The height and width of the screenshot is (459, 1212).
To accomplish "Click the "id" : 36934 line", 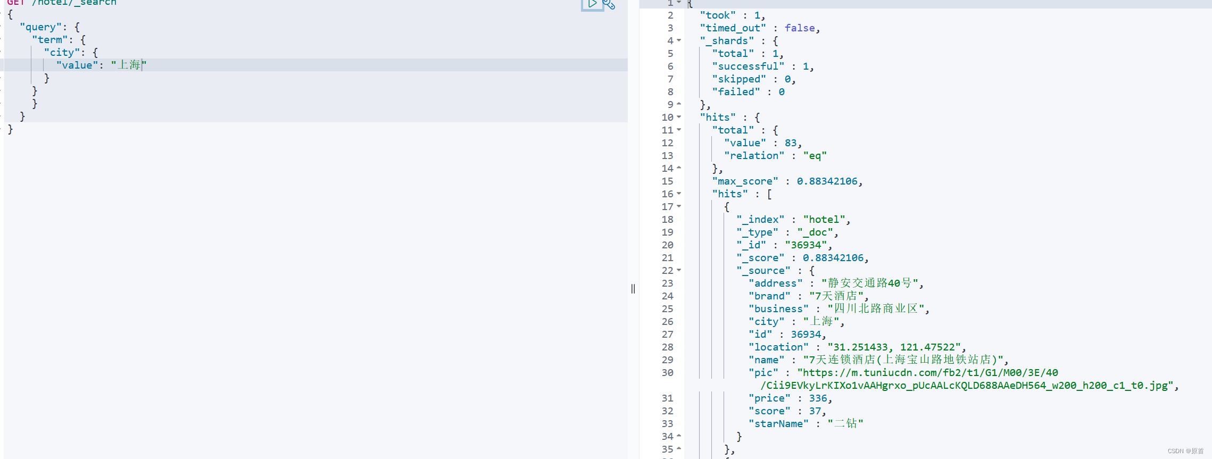I will click(787, 334).
